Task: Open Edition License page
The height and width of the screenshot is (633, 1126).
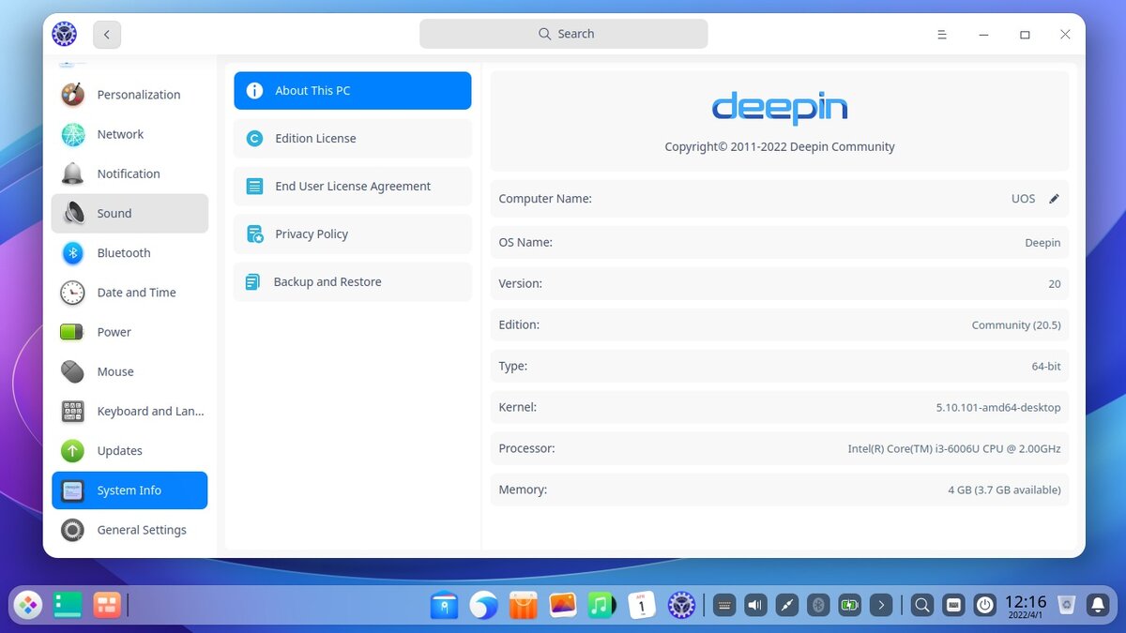Action: [353, 139]
